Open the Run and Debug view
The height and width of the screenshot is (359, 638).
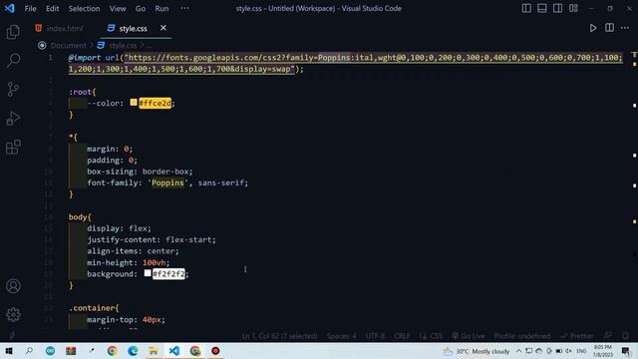[13, 119]
